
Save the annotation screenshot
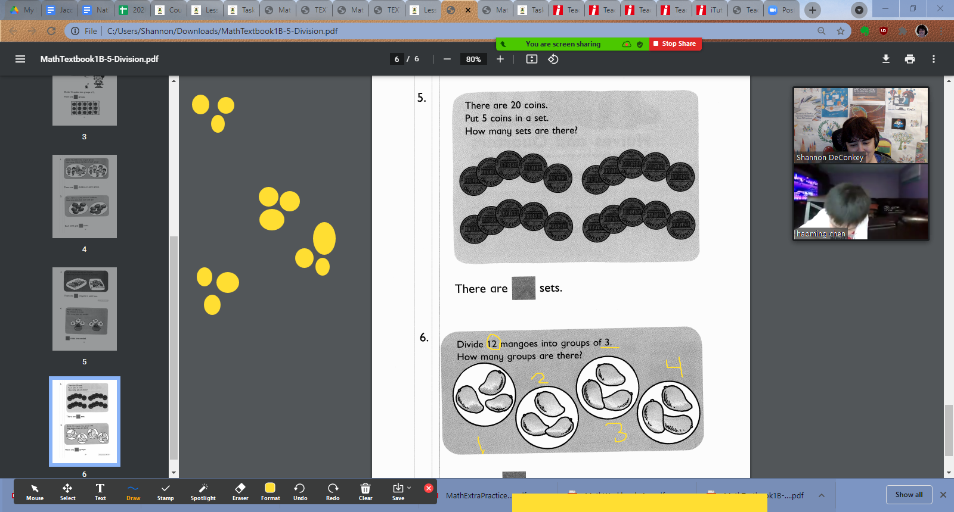coord(398,492)
